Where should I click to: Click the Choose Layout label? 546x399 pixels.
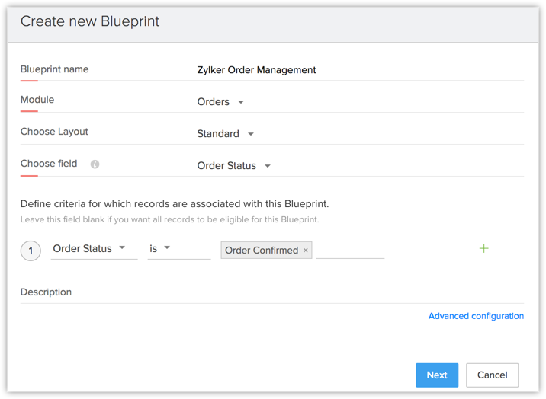tap(54, 132)
